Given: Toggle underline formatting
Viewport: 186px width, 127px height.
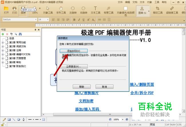Looking at the screenshot, I should (x=84, y=20).
